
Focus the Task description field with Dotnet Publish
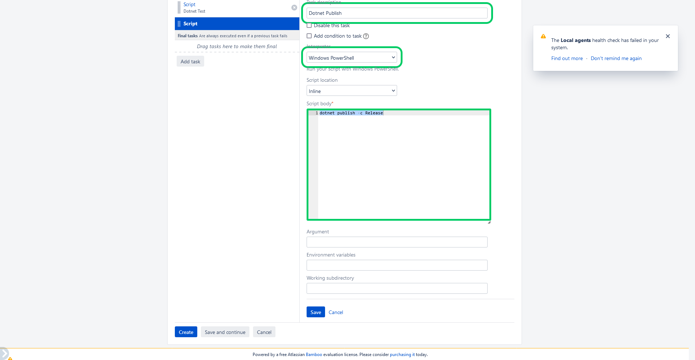coord(397,13)
